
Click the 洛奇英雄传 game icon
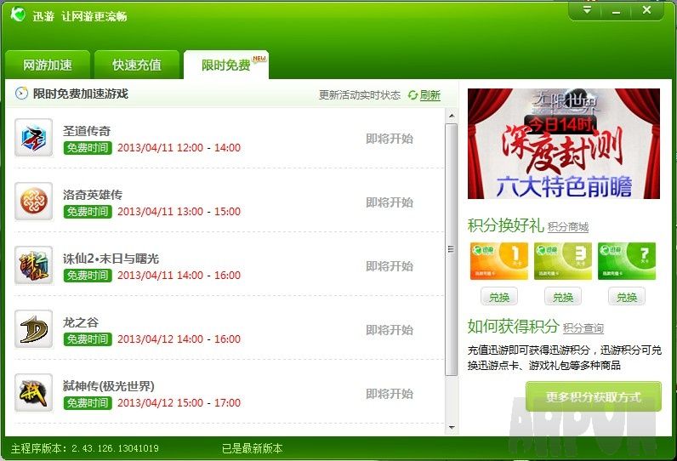point(34,201)
